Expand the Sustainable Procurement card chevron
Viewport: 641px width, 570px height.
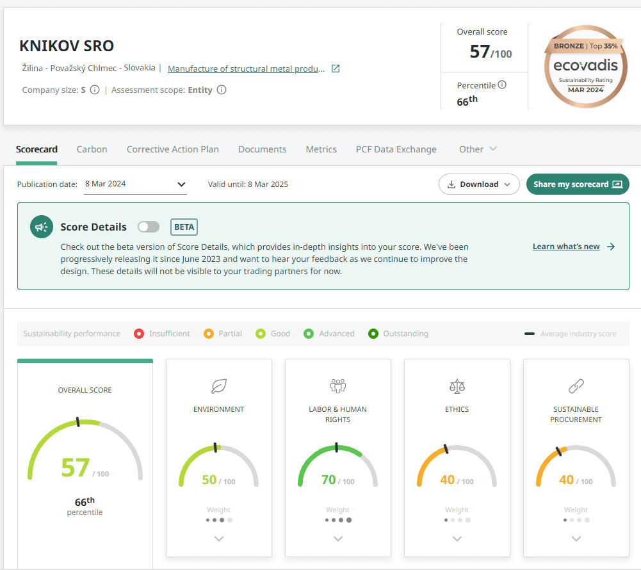(576, 539)
